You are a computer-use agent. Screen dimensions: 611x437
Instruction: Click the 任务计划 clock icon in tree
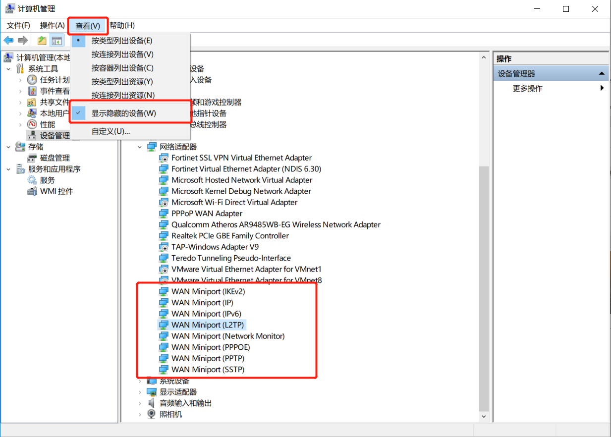click(x=32, y=80)
